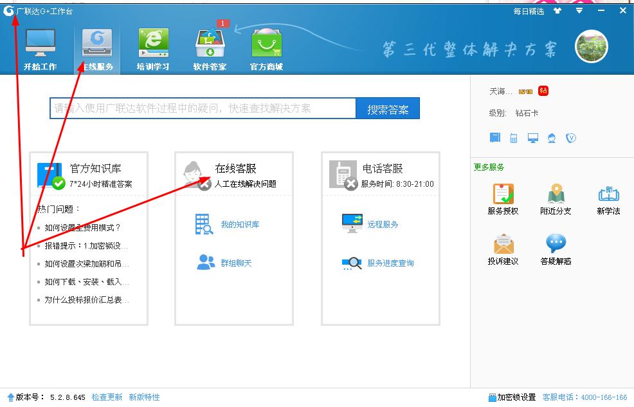Click the 广联达G+ logo in title bar
The height and width of the screenshot is (407, 634).
[x=8, y=11]
